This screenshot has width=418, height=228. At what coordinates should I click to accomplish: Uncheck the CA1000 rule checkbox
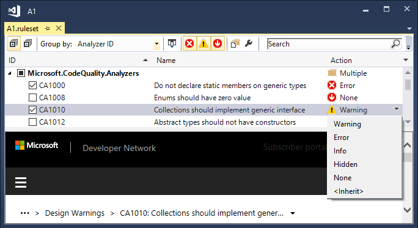click(x=32, y=86)
